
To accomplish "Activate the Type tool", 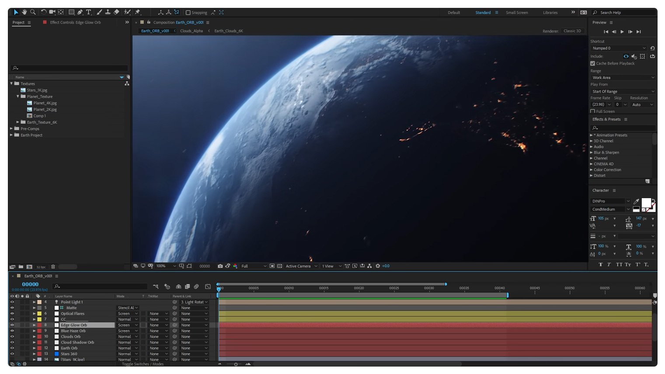I will (88, 12).
